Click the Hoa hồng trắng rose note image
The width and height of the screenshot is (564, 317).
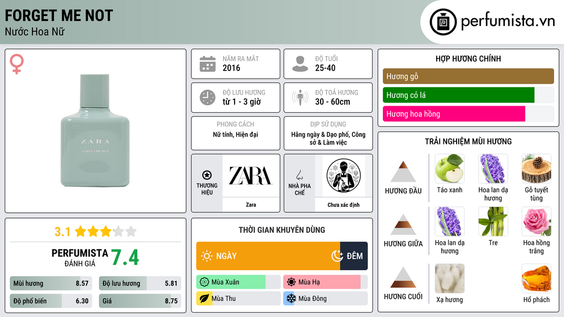click(x=536, y=221)
